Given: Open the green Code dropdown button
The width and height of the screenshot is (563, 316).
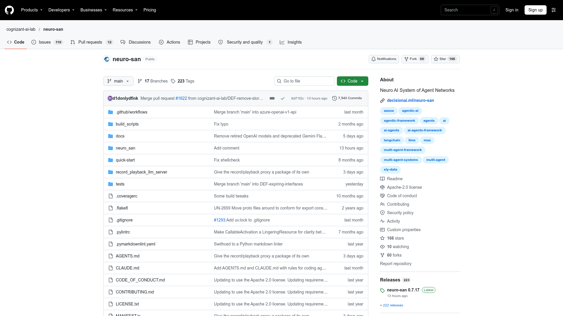Looking at the screenshot, I should 352,81.
